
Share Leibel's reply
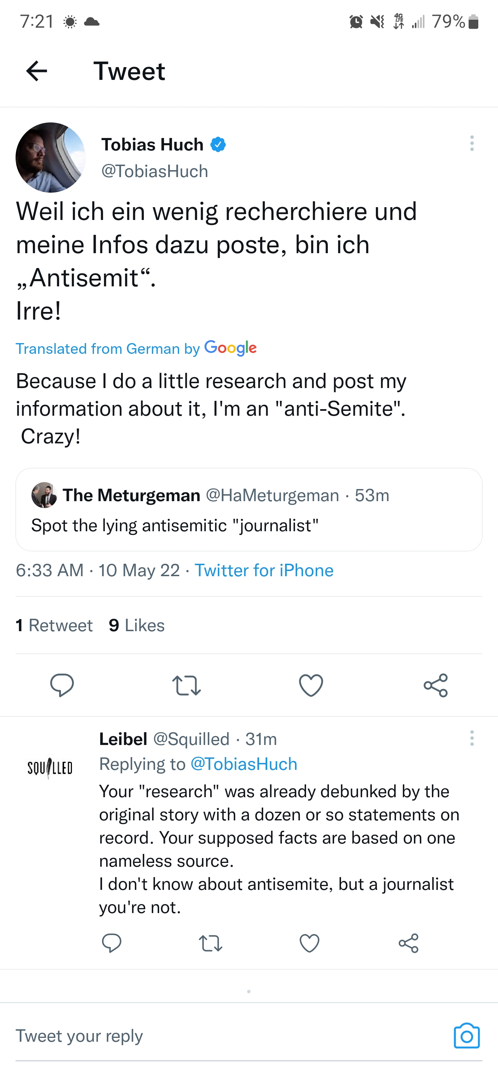(x=408, y=943)
